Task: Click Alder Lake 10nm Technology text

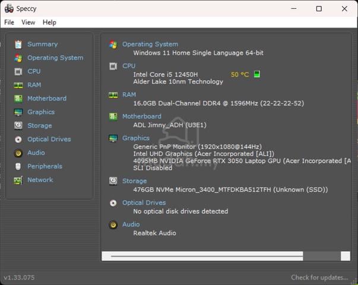Action: (178, 81)
